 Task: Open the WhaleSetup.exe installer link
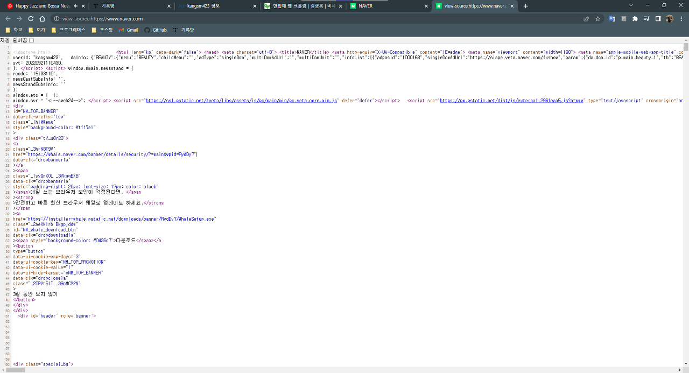click(121, 219)
